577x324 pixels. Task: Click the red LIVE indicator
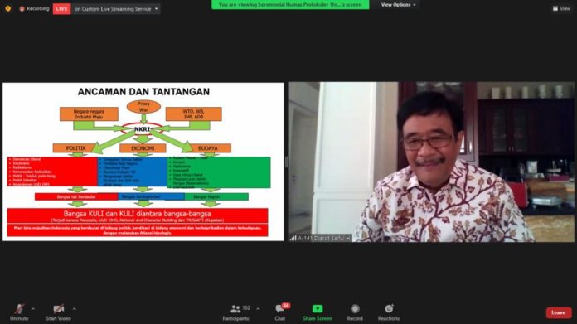[62, 9]
